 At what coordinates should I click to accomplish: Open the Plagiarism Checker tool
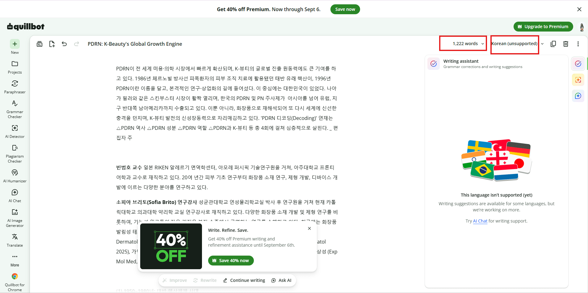[x=15, y=154]
